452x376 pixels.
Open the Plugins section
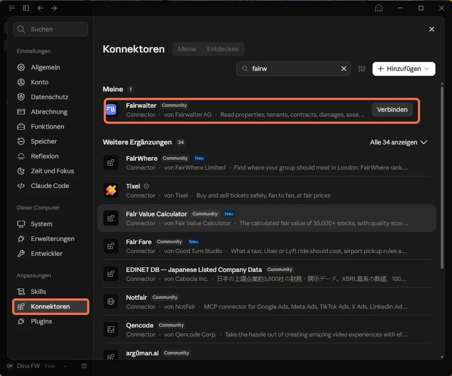click(x=50, y=321)
